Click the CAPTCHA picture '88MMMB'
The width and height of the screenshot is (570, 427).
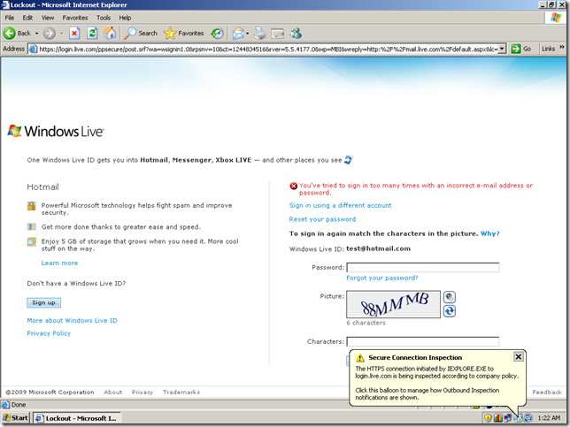393,304
